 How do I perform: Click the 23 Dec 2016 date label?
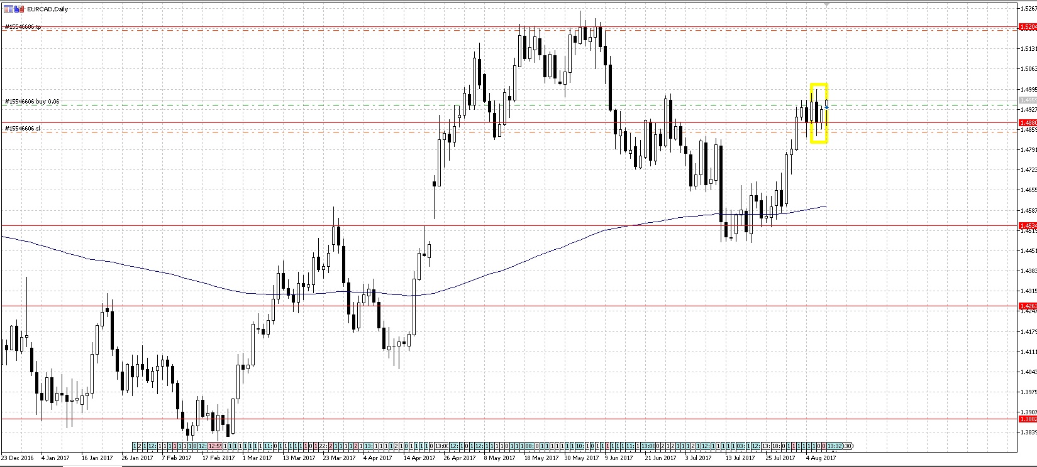[18, 458]
